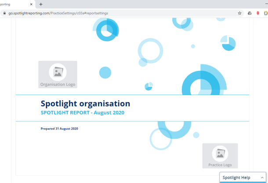This screenshot has width=268, height=183.
Task: Click the 'Spotlight organisation' report title
Action: coord(85,104)
